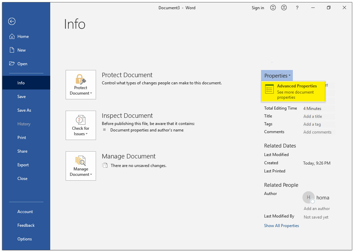
Task: Click the Not saved yet value
Action: click(316, 217)
